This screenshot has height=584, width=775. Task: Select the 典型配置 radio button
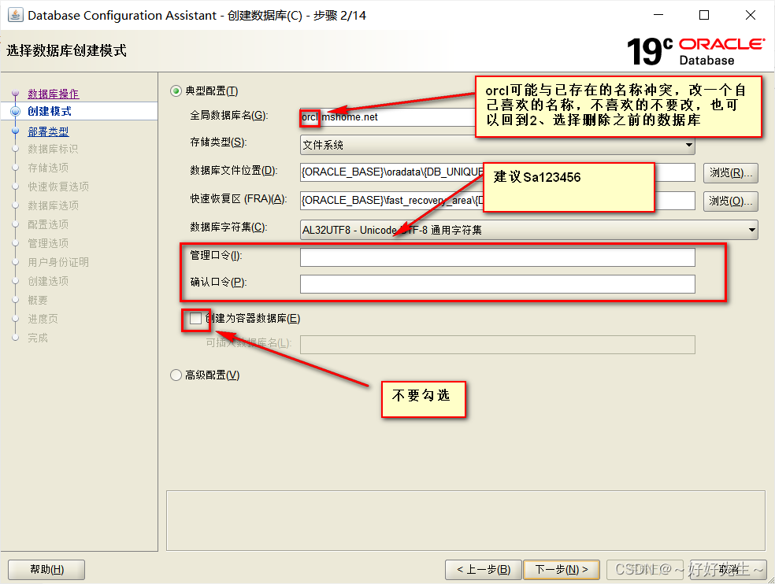pos(176,89)
